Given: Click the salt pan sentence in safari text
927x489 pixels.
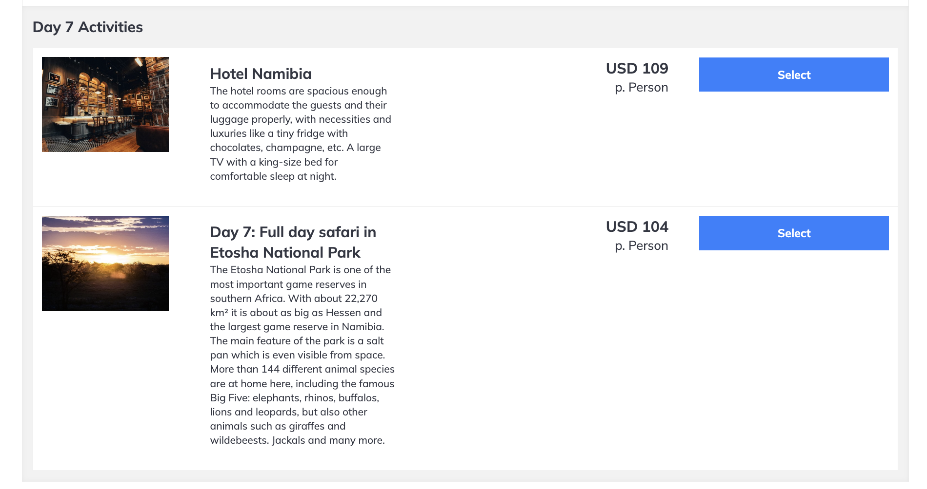Looking at the screenshot, I should click(297, 348).
